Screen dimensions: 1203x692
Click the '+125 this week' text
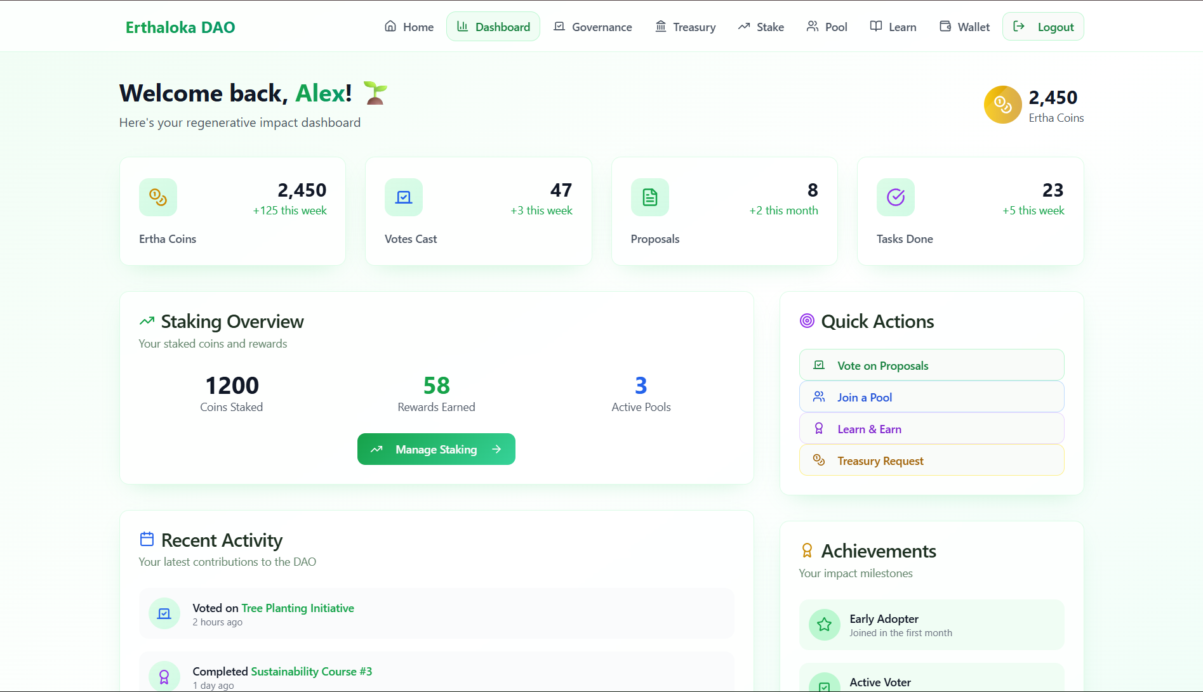coord(290,211)
